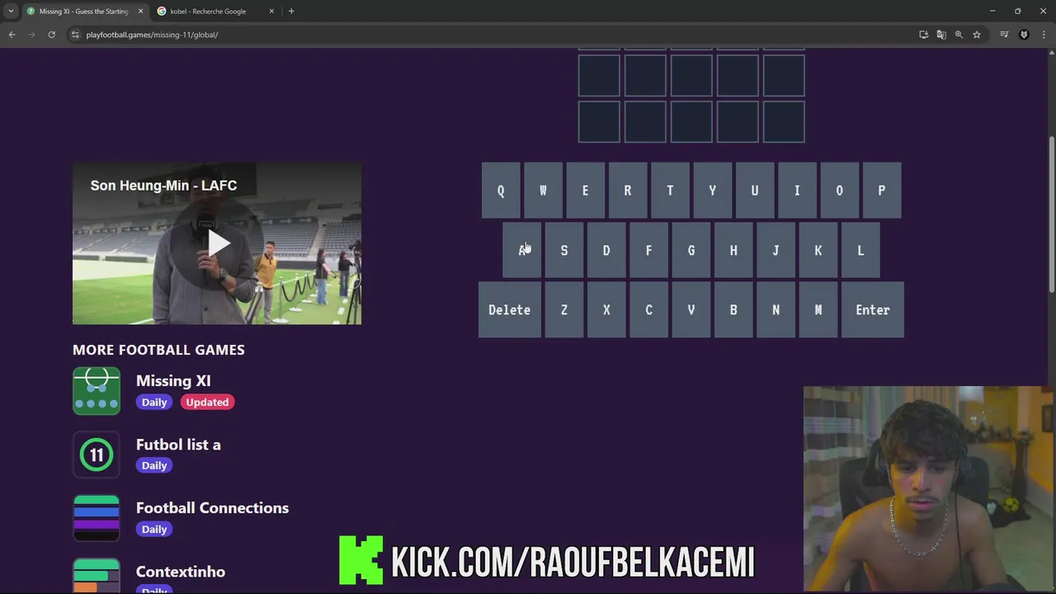Screen dimensions: 1056x594
Task: Tap the Q key on keyboard
Action: 501,191
